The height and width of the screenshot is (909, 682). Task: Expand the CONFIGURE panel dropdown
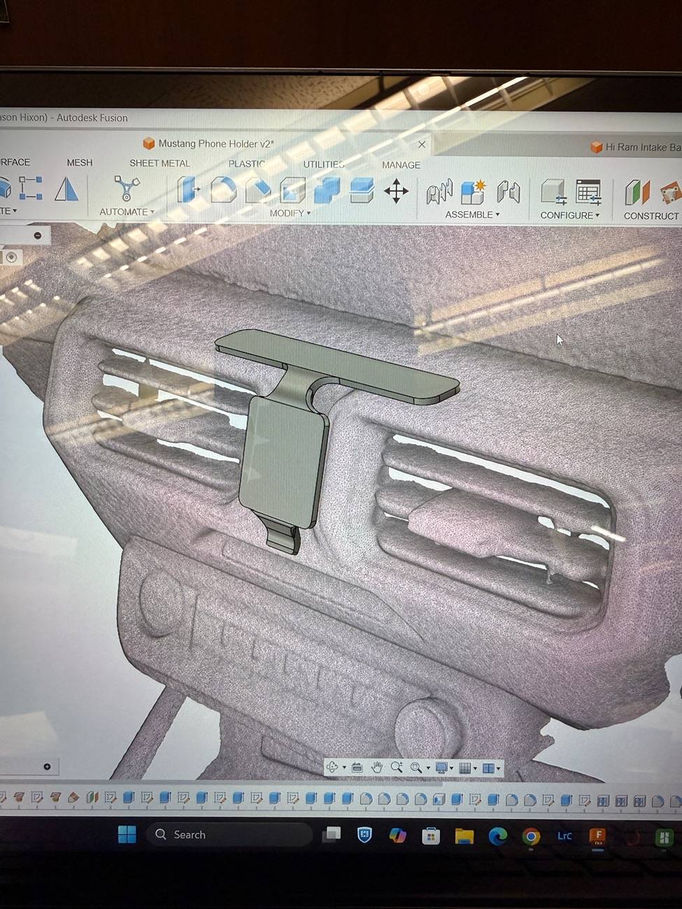570,215
